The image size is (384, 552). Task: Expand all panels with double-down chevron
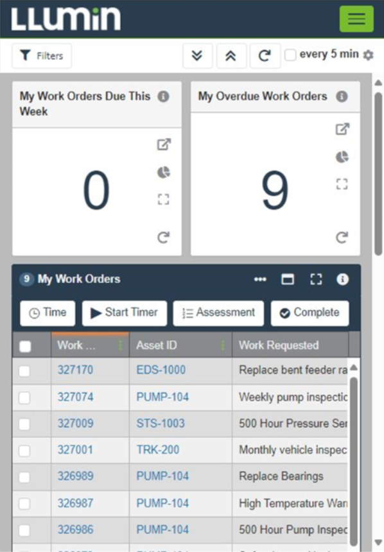[x=197, y=56]
